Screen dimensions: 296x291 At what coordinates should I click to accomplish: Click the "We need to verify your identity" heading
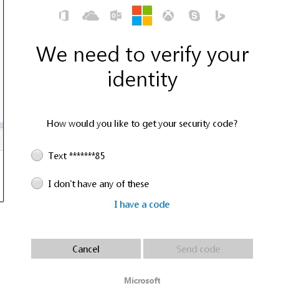(x=143, y=67)
